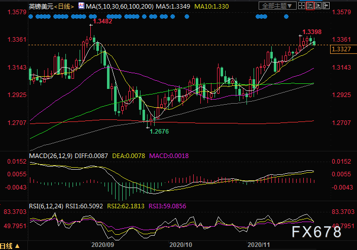
Task: Open the 全部主题 theme dropdown
Action: pos(277,6)
